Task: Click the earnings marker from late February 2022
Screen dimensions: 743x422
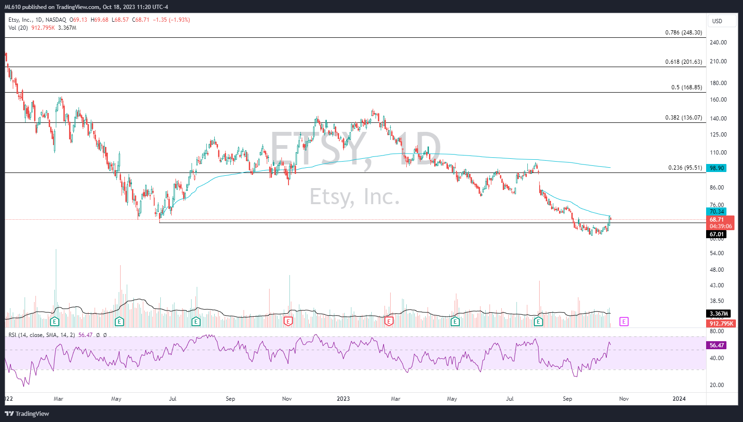Action: 55,322
